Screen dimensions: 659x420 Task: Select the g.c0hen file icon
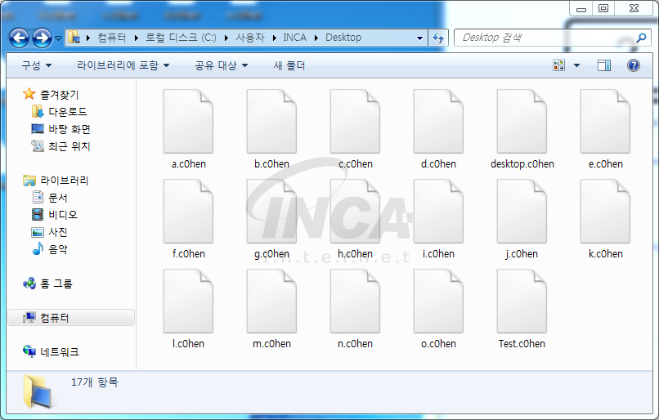pos(271,212)
